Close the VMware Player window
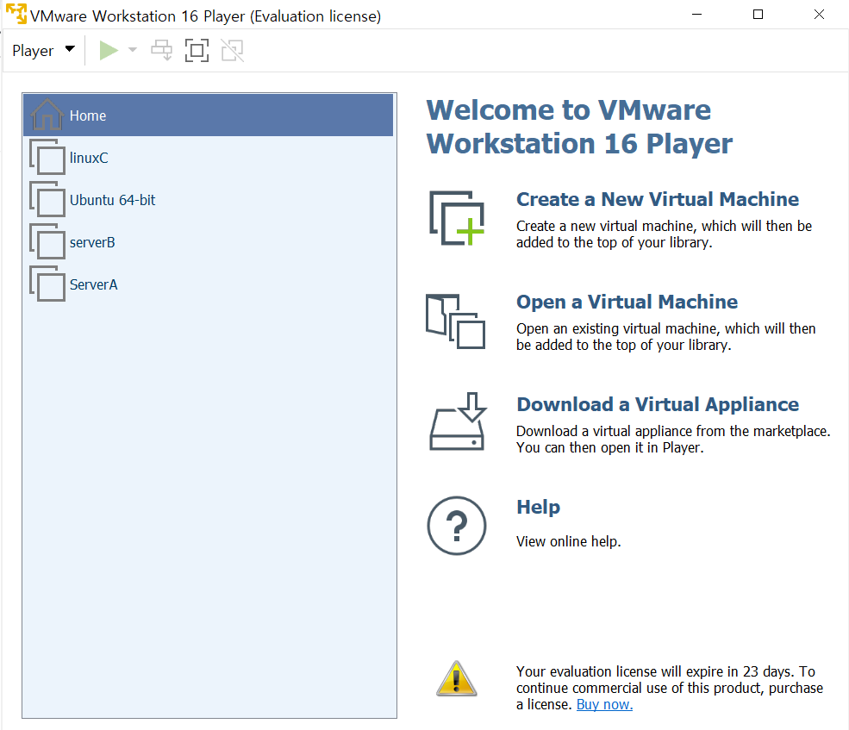The image size is (849, 730). pyautogui.click(x=819, y=15)
